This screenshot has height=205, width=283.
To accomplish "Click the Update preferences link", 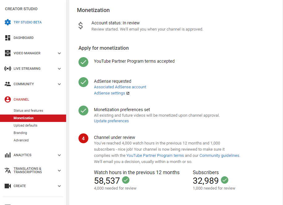I will click(111, 121).
